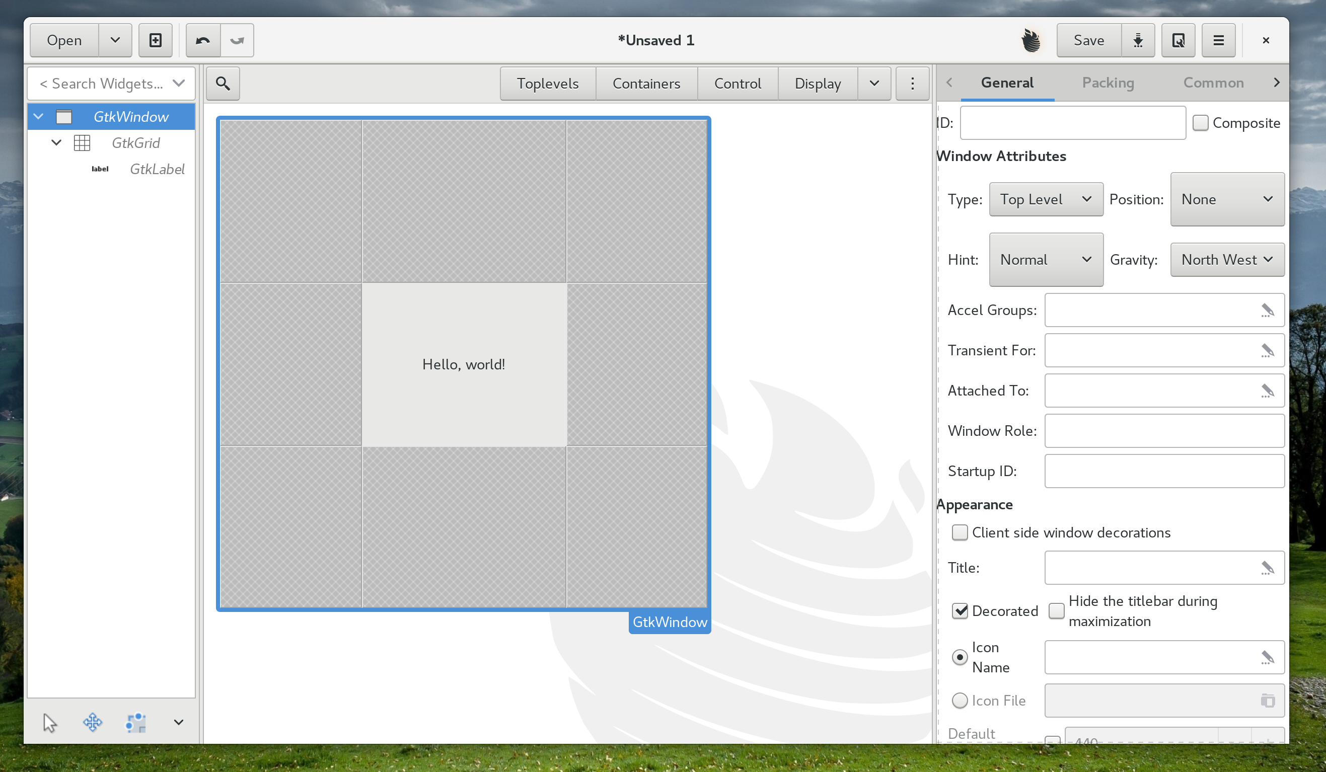1326x772 pixels.
Task: Open the widget groups dropdown after Display
Action: [874, 83]
